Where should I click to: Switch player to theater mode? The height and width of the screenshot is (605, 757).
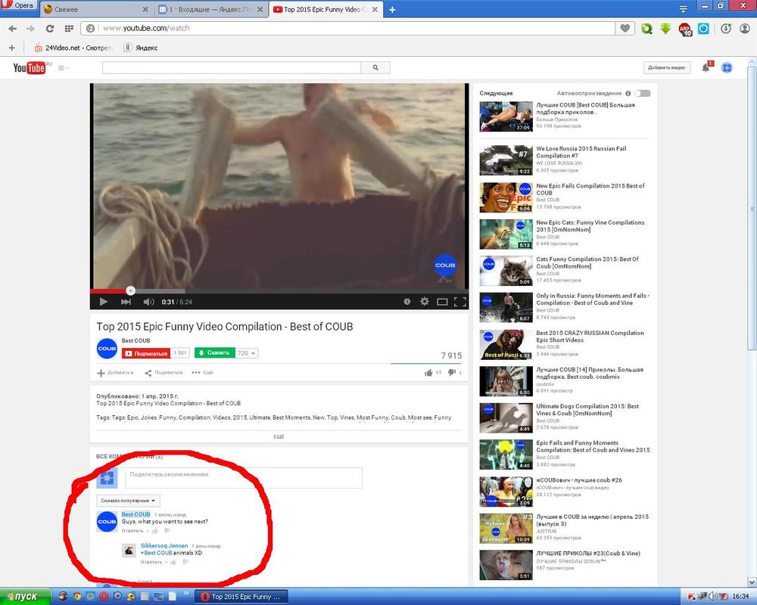click(443, 302)
